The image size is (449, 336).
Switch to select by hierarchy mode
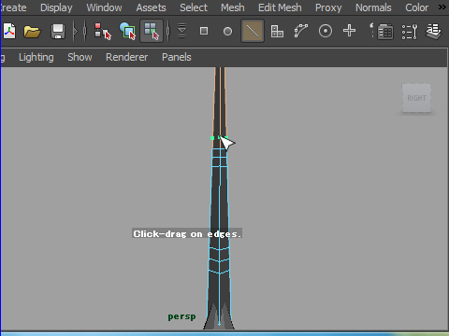click(x=103, y=31)
